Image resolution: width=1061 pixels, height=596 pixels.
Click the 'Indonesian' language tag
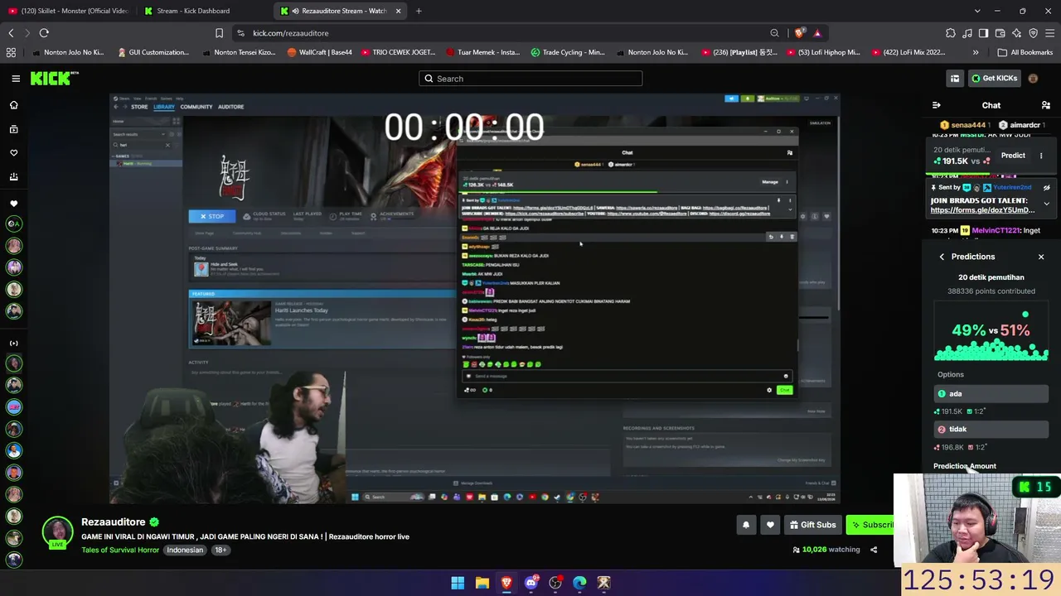pyautogui.click(x=185, y=550)
